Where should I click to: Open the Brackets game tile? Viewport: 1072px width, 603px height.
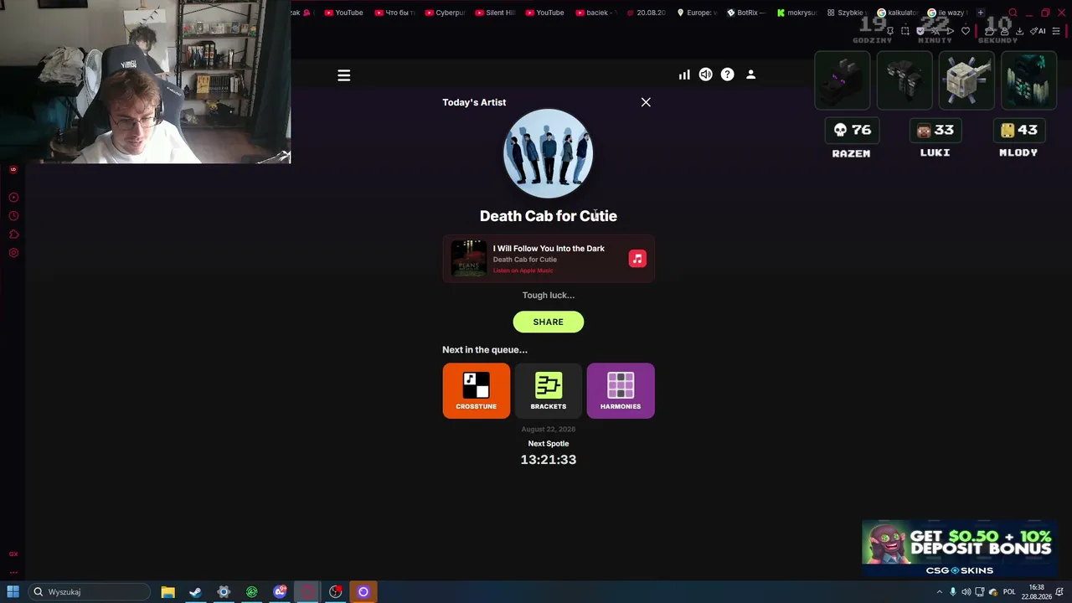(x=549, y=390)
